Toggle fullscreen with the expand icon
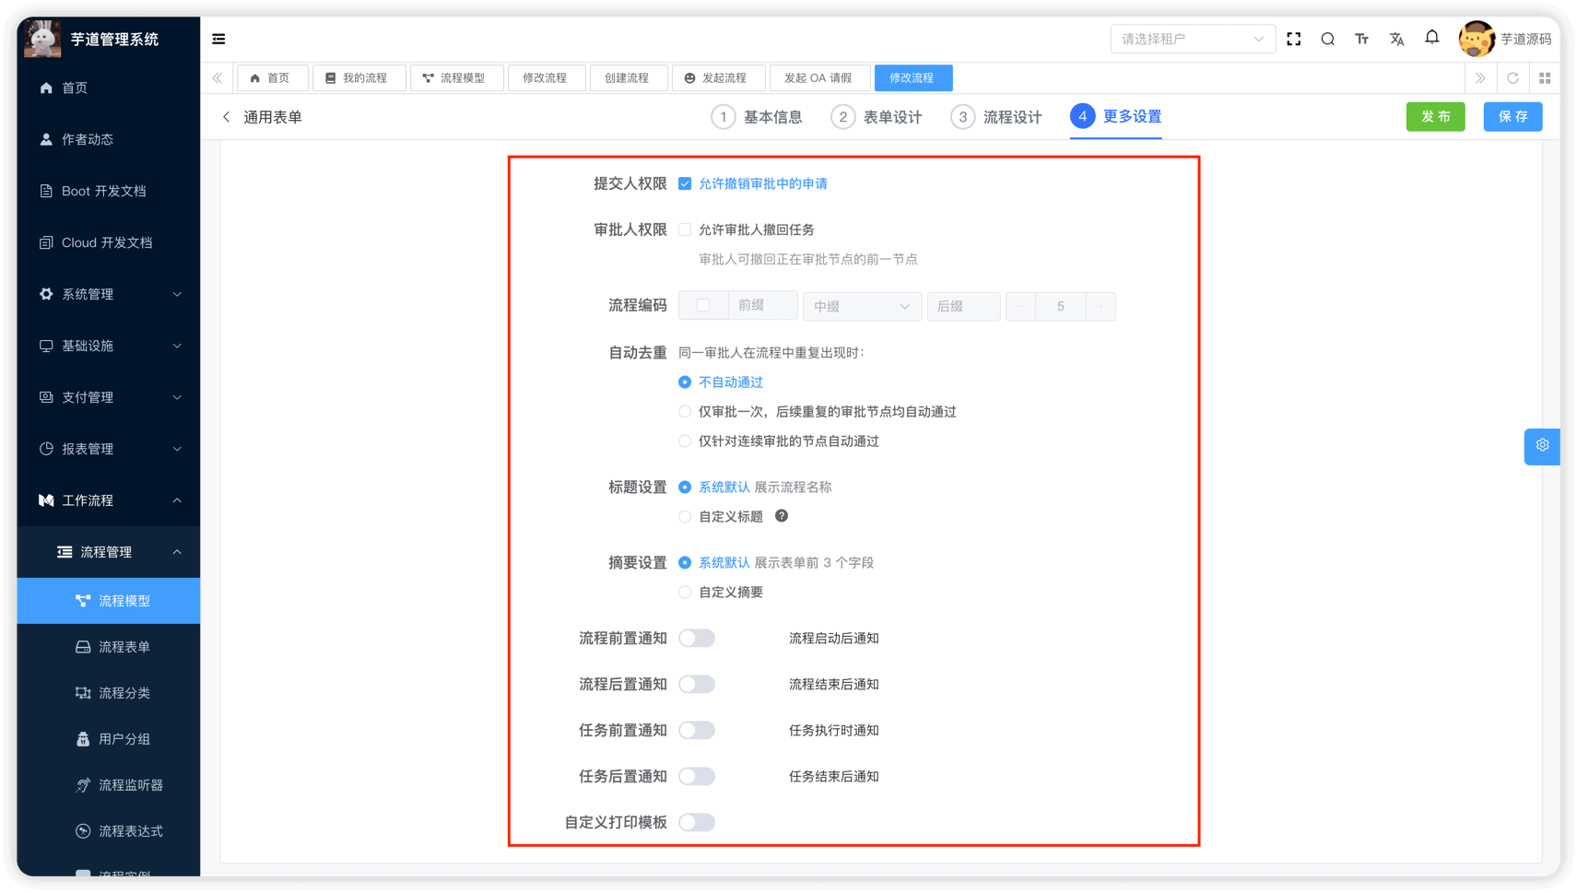1577x893 pixels. 1293,39
